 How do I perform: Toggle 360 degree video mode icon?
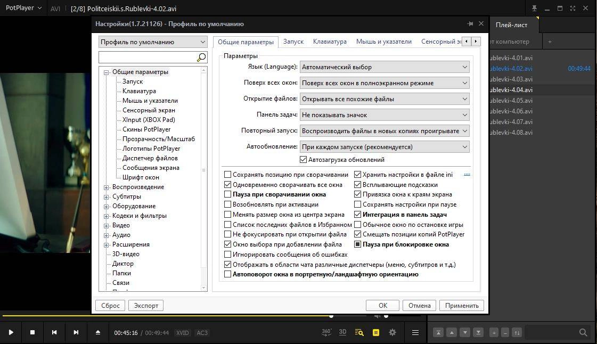[x=326, y=332]
